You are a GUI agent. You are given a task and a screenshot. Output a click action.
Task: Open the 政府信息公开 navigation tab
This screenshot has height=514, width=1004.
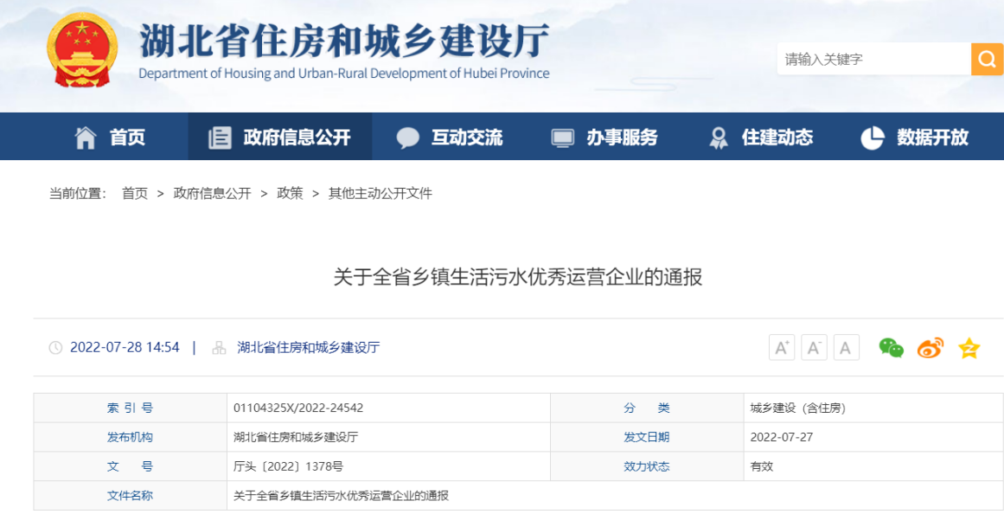280,137
